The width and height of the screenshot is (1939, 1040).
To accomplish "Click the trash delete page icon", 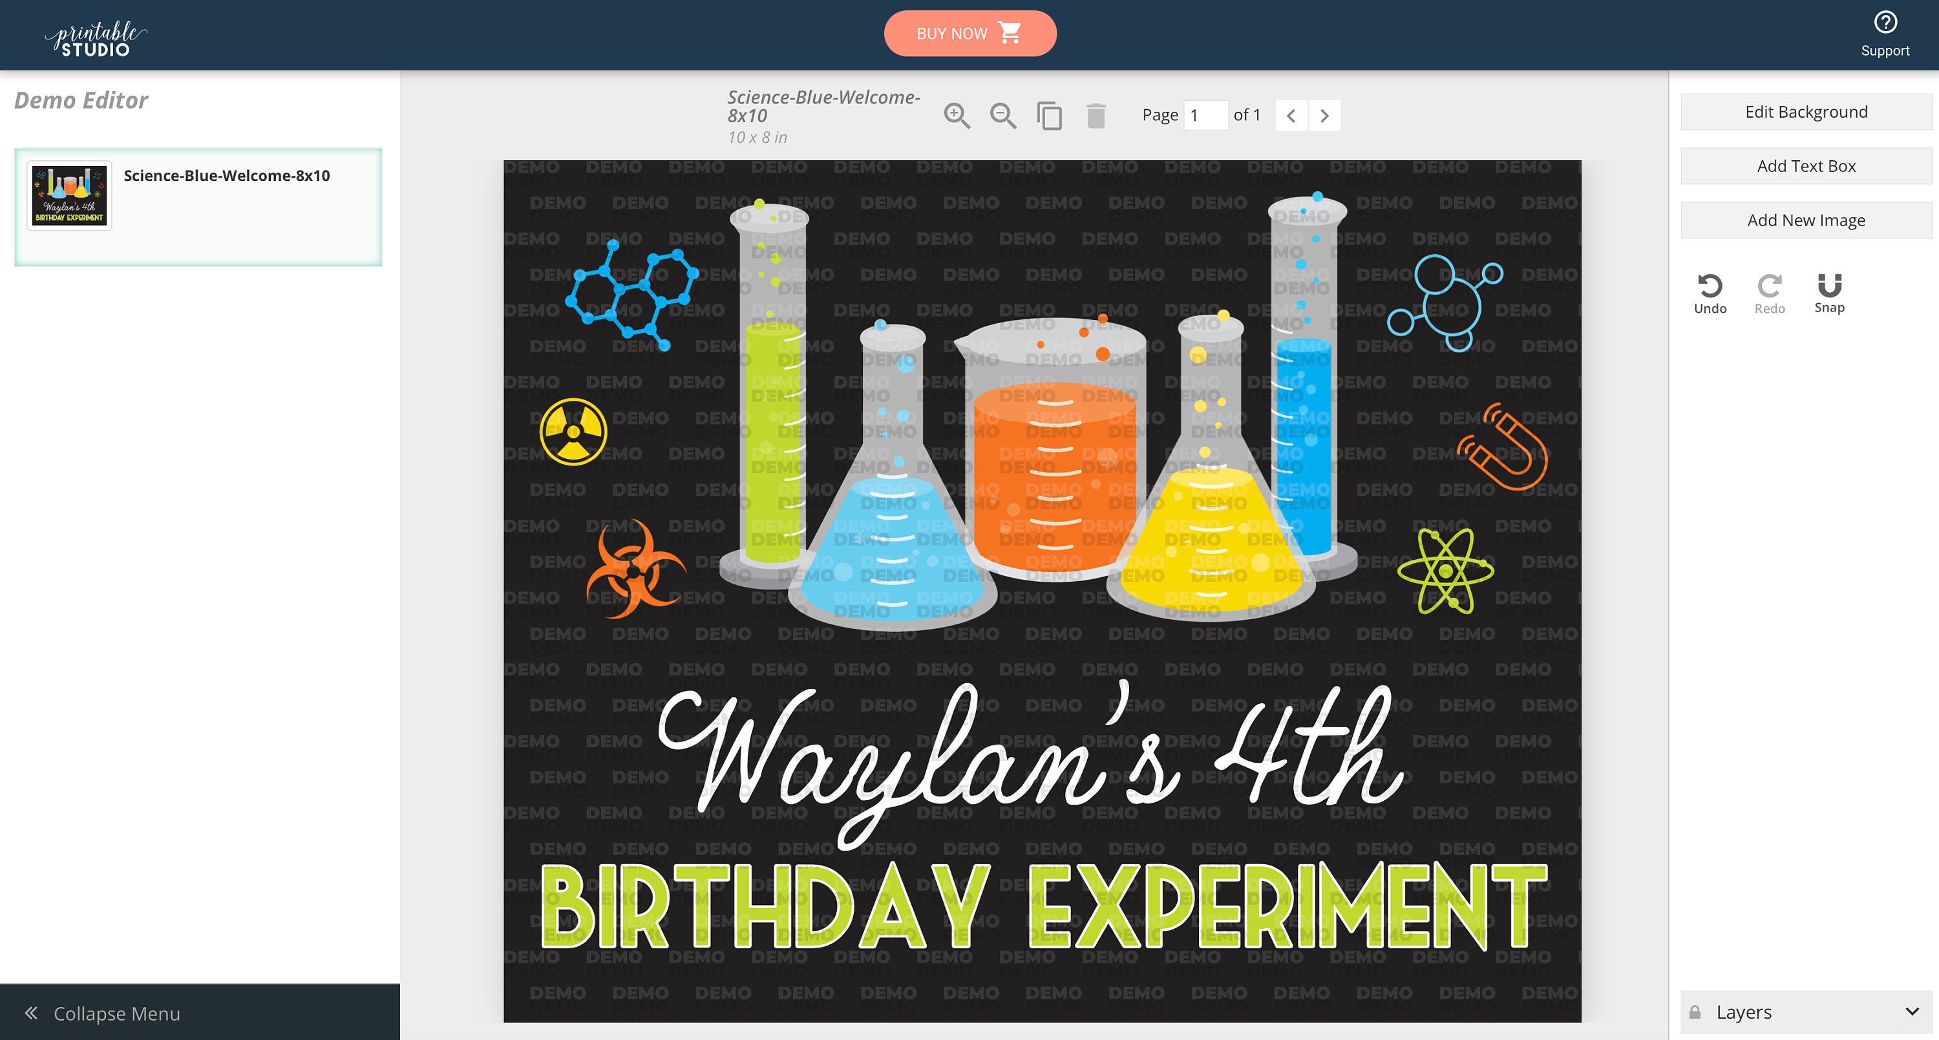I will [x=1096, y=116].
